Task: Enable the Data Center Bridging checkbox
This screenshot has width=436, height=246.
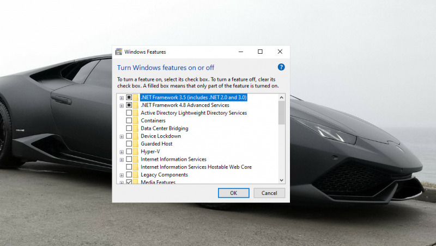Action: point(129,128)
